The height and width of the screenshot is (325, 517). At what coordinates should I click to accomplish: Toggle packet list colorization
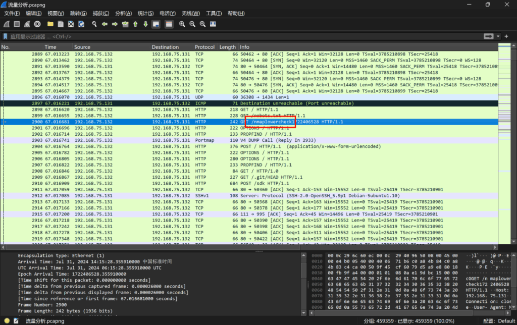(169, 24)
